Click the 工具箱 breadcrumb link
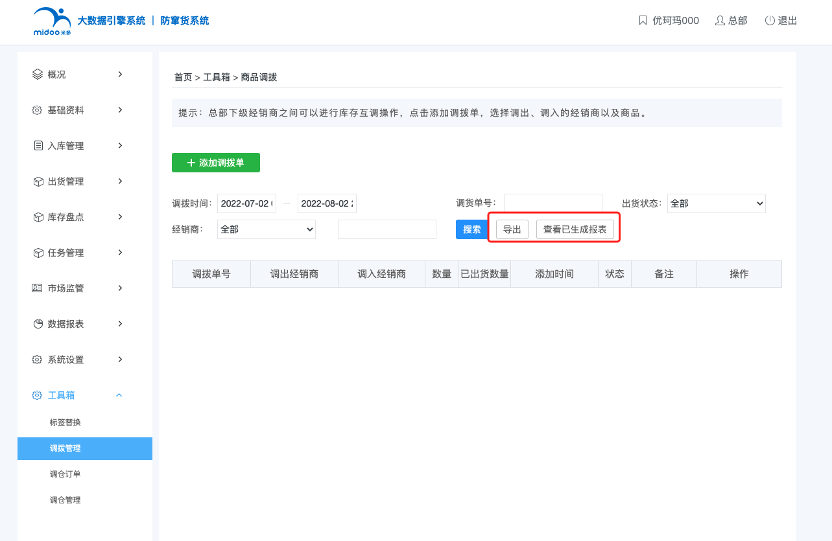Image resolution: width=832 pixels, height=541 pixels. tap(217, 77)
